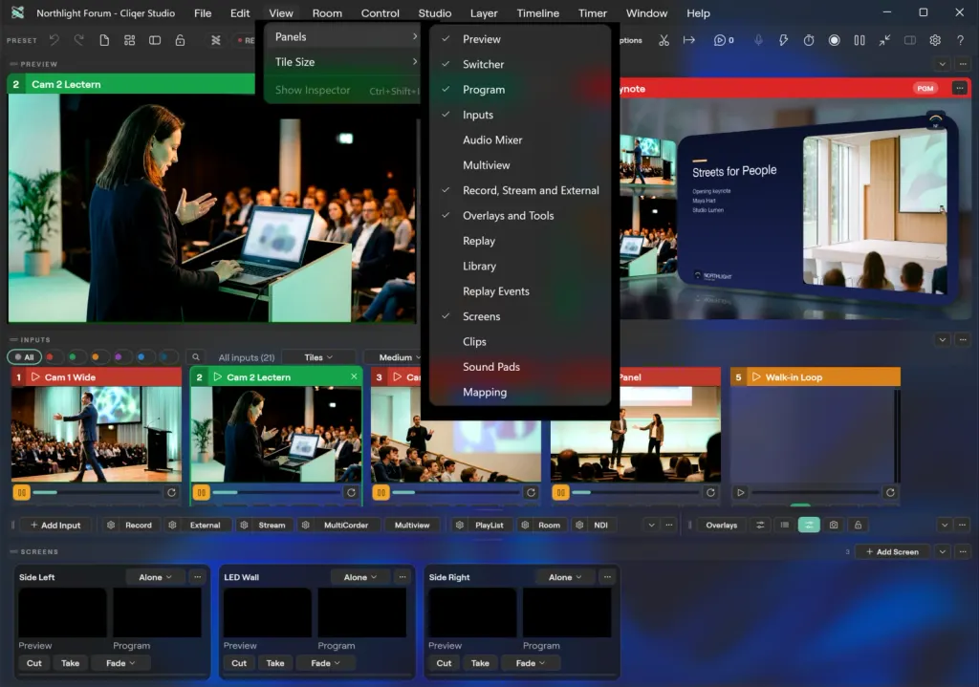Click Cut on Side Right screen
This screenshot has height=687, width=979.
(x=444, y=663)
